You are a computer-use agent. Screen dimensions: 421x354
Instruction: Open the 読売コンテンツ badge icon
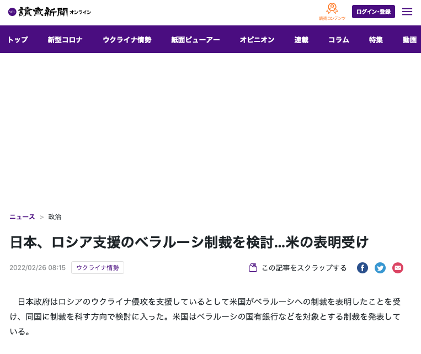click(x=332, y=12)
